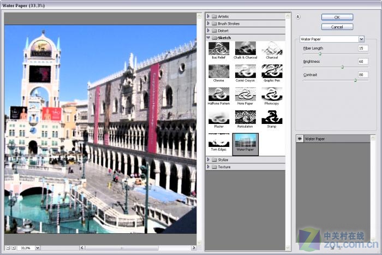The image size is (382, 255).
Task: Select the Chrome sketch filter
Action: coord(218,72)
